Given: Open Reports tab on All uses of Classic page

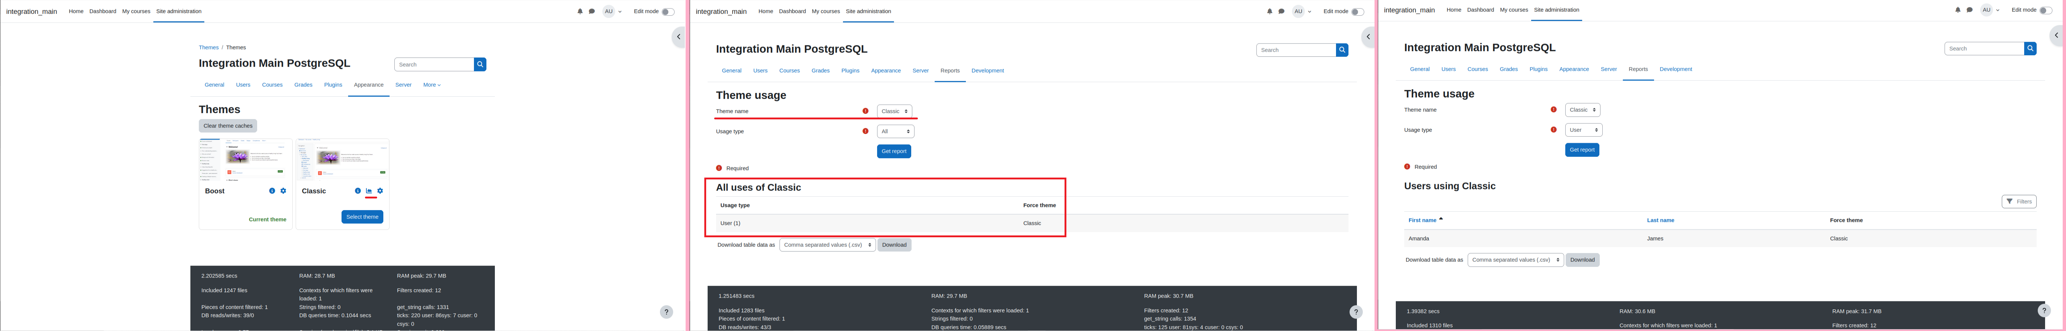Looking at the screenshot, I should point(950,71).
